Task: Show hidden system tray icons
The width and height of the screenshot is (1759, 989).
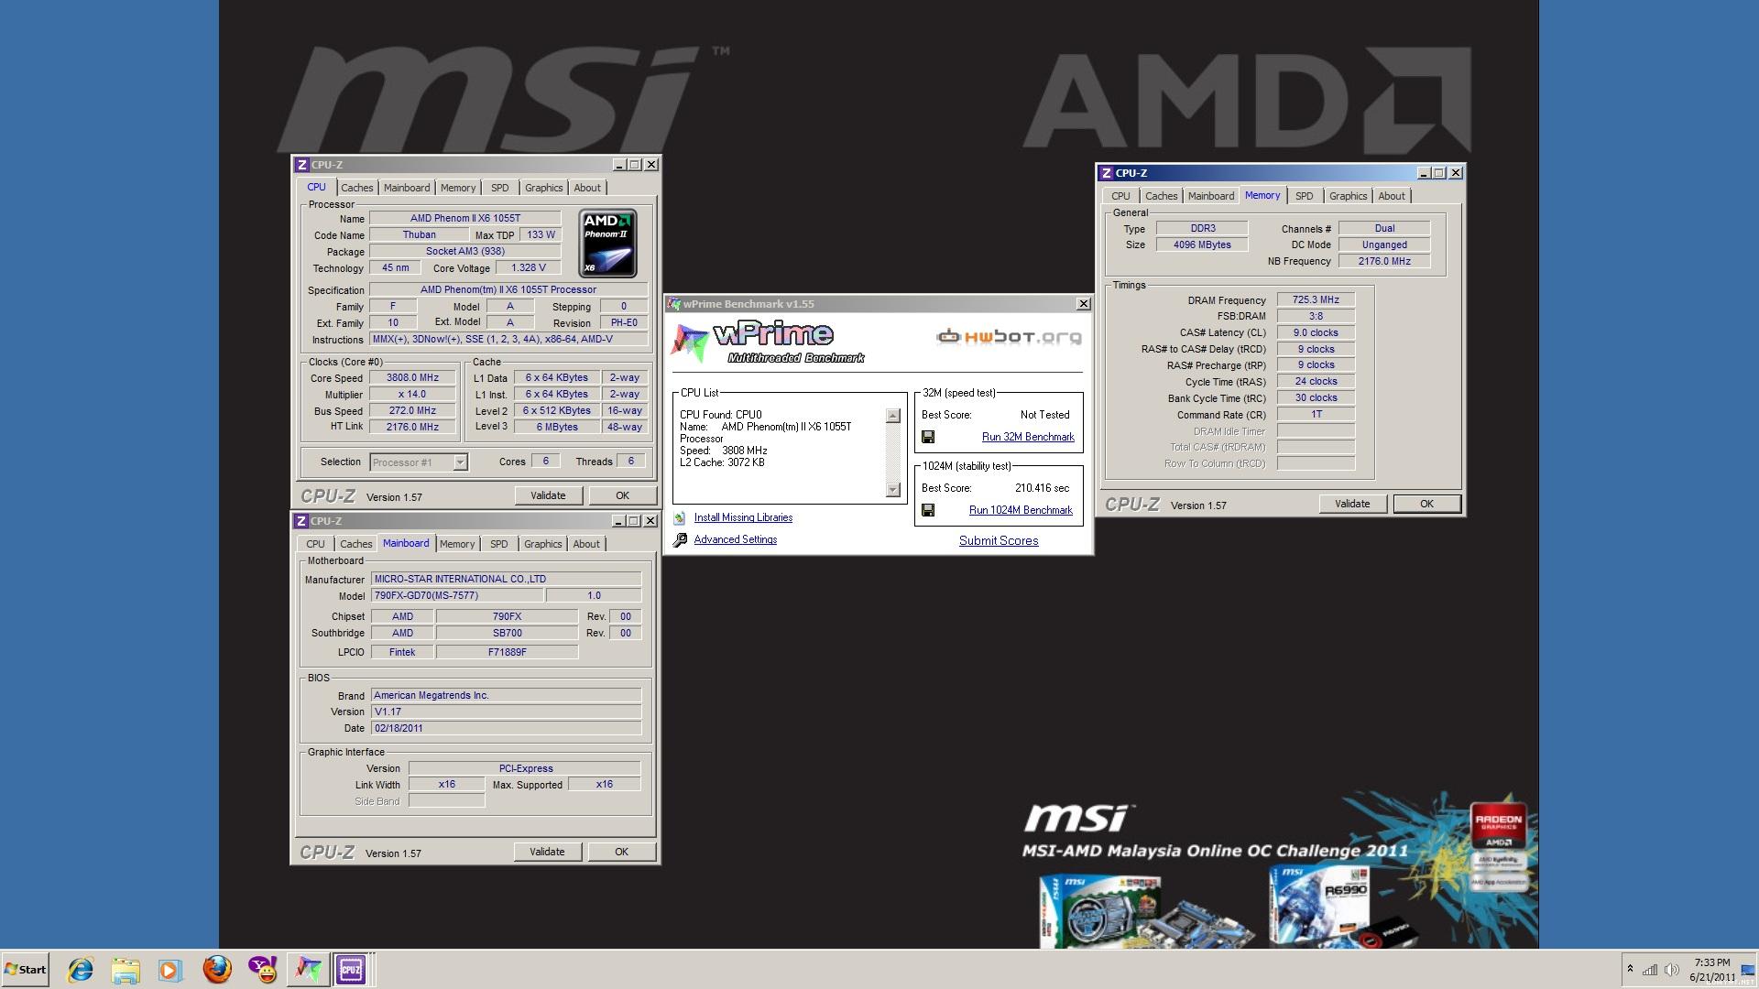Action: [x=1630, y=969]
